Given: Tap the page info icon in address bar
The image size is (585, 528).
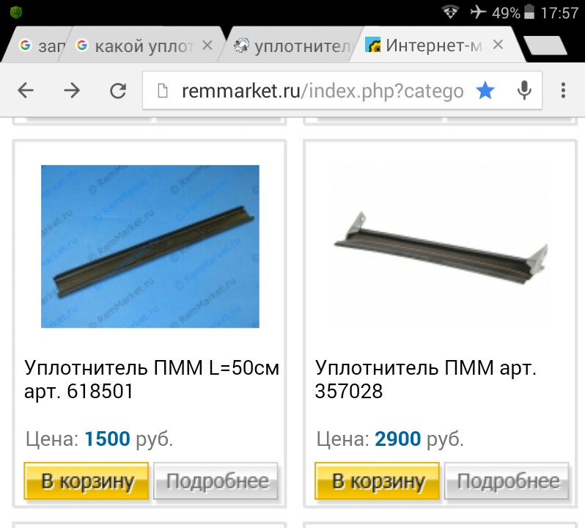Looking at the screenshot, I should coord(162,91).
